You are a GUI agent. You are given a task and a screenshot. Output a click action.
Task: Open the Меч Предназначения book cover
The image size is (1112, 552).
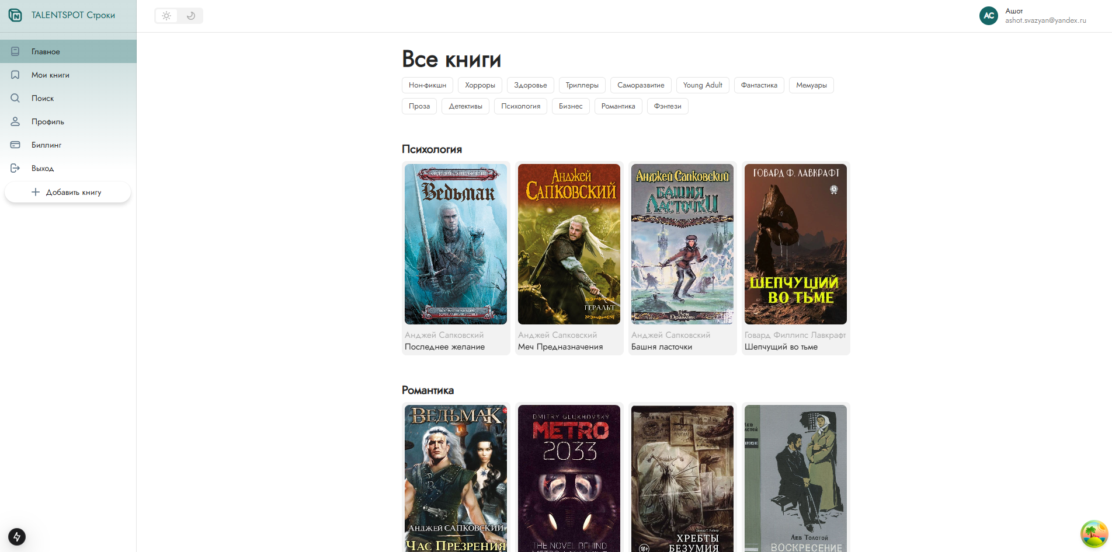click(569, 244)
